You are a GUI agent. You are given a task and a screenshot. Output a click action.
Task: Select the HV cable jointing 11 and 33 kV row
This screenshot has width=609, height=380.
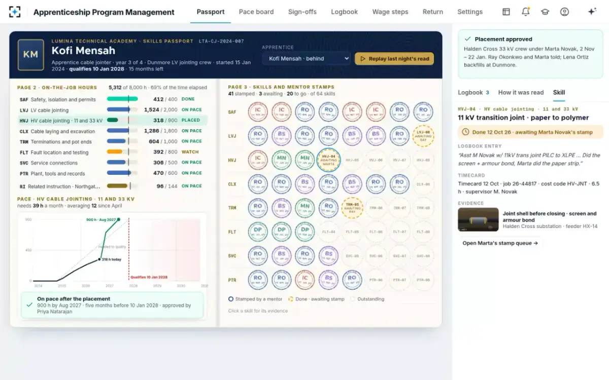point(112,121)
